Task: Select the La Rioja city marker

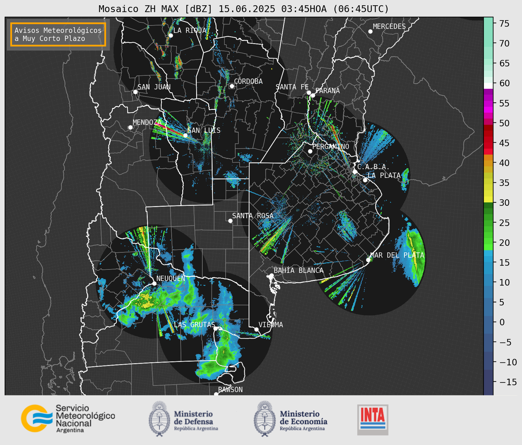Action: pos(170,36)
